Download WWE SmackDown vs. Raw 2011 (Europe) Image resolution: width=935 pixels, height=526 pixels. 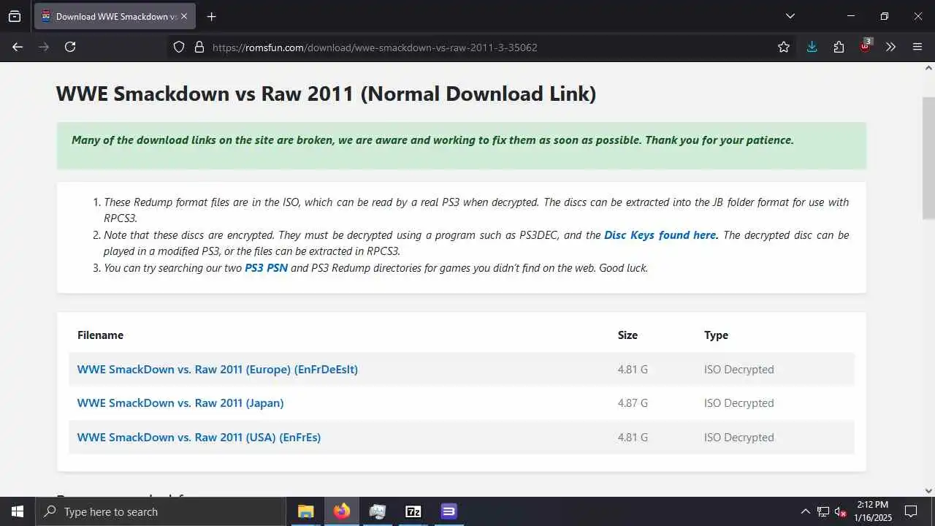218,370
